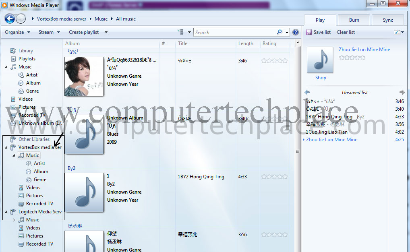Click the Save list floppy icon

click(x=309, y=32)
